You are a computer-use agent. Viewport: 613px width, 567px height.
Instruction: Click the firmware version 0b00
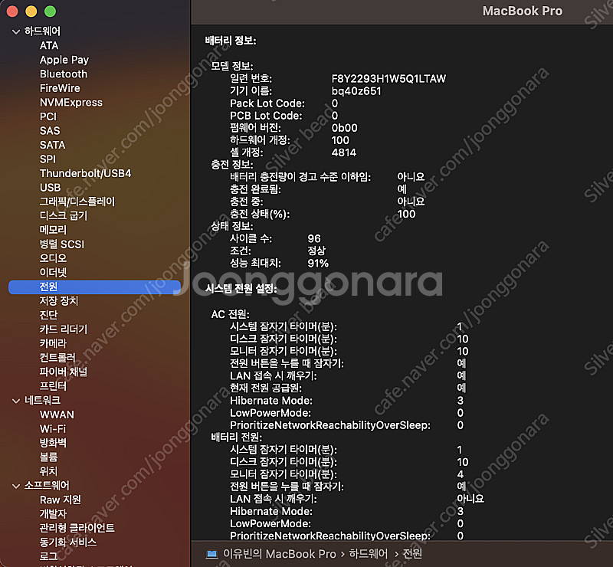[344, 128]
